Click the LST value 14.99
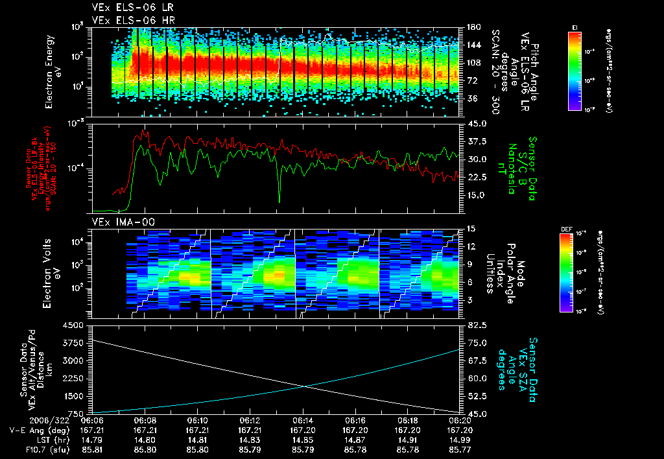Screen dimensions: 664x459 pos(460,440)
